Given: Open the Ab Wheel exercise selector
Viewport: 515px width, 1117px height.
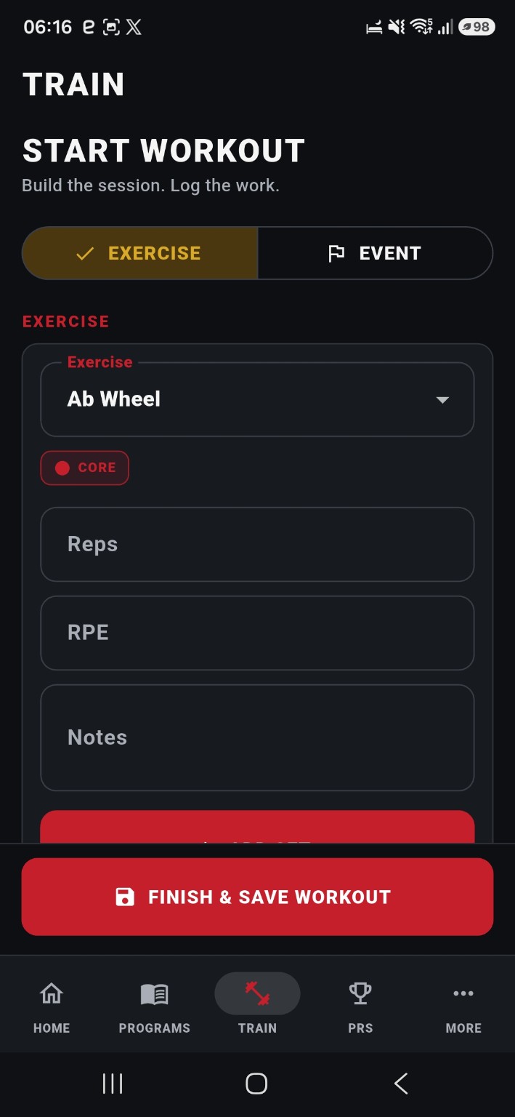Looking at the screenshot, I should click(x=257, y=399).
